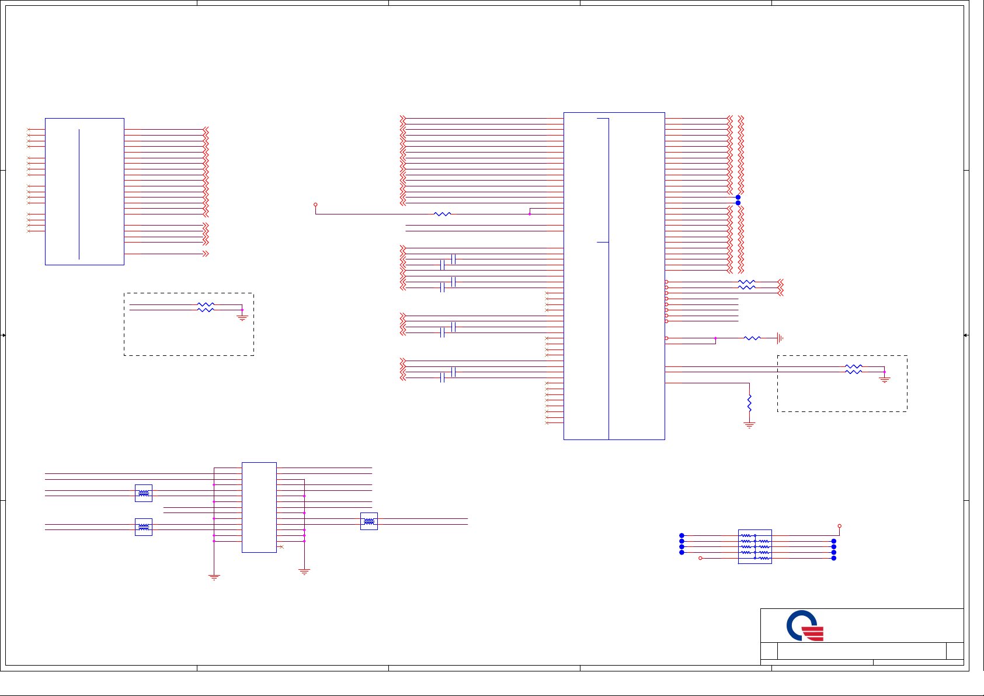Select the common-mode choke right of small IC

click(369, 521)
